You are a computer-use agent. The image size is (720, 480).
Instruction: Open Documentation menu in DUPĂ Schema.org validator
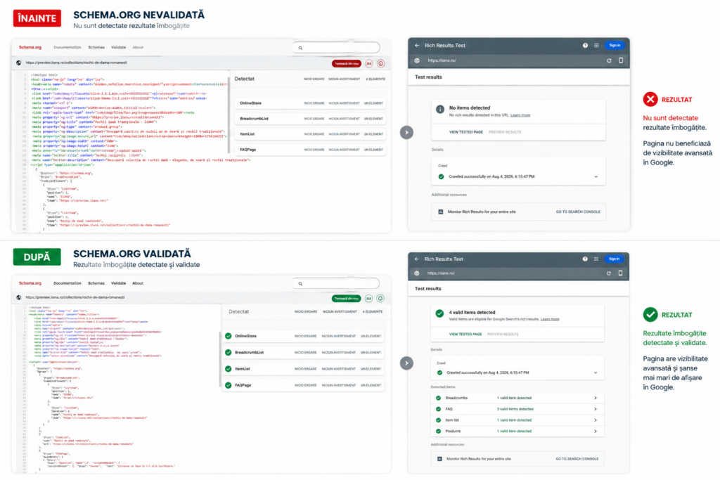67,283
